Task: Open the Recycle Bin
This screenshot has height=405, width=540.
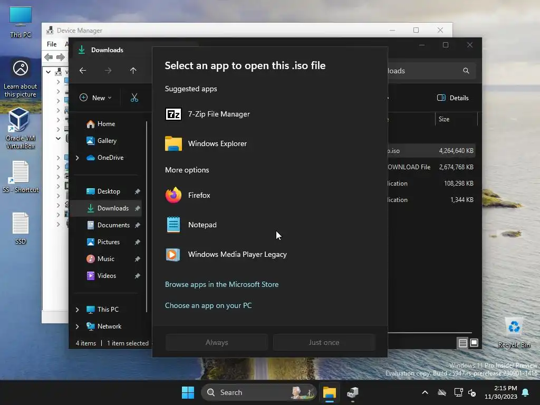Action: point(514,333)
